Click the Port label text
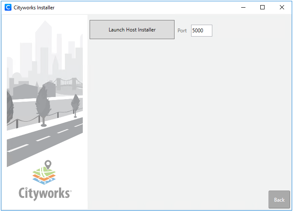 pyautogui.click(x=182, y=31)
